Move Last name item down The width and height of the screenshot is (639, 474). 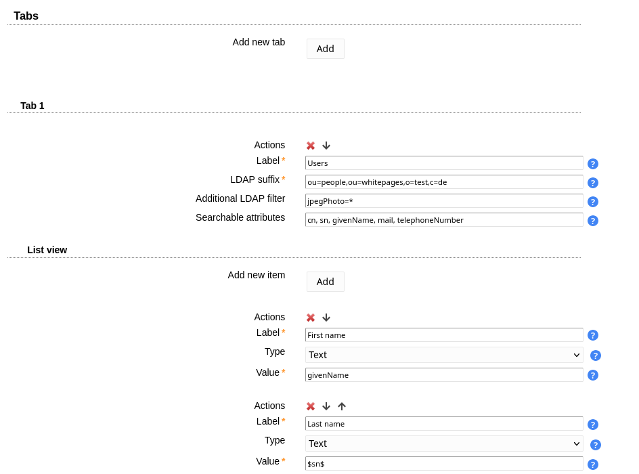click(x=326, y=406)
